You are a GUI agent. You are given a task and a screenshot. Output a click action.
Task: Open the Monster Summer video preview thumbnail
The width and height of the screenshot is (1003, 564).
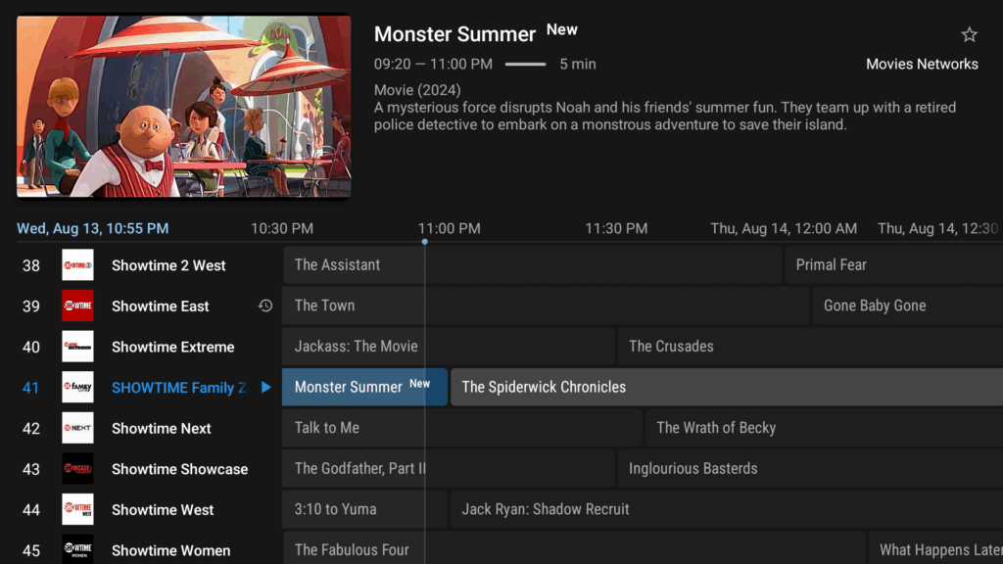point(183,106)
